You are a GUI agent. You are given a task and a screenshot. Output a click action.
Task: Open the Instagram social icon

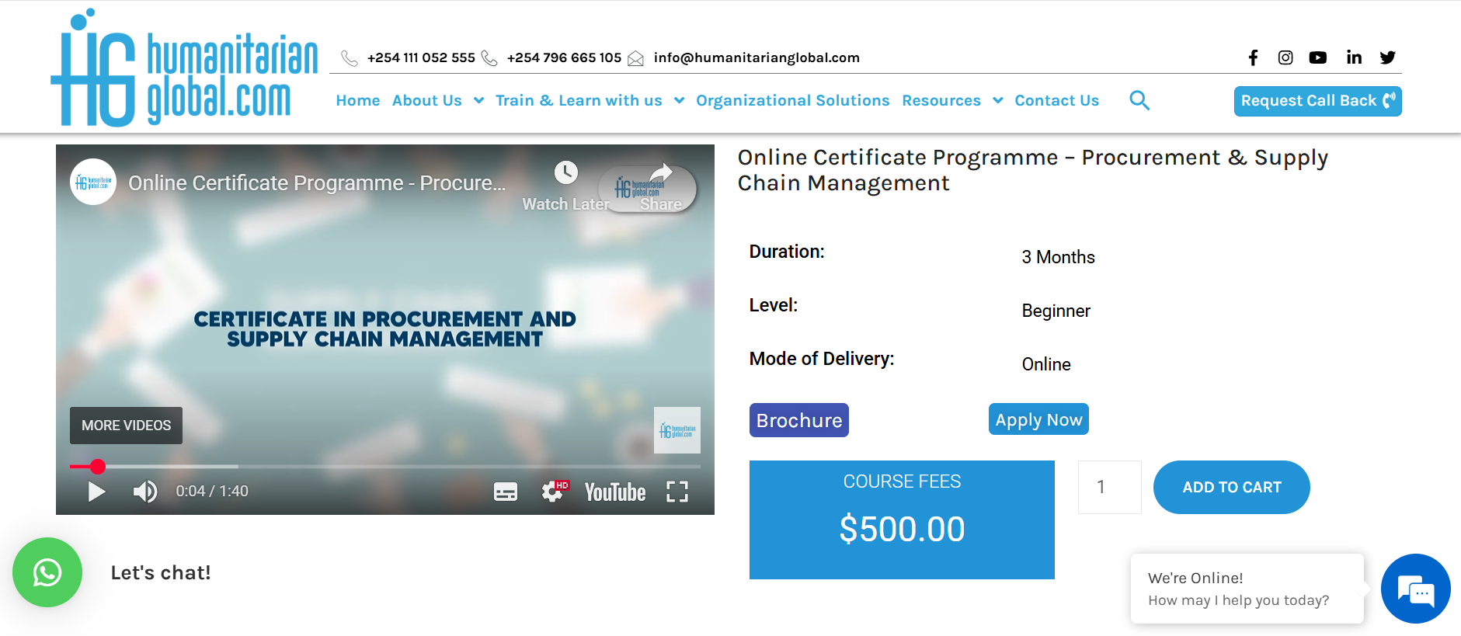pos(1285,57)
